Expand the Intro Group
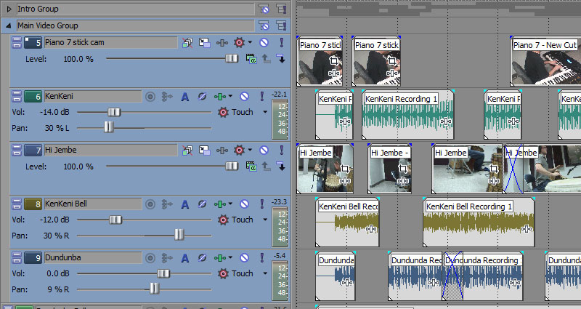Viewport: 581px width, 309px height. point(9,9)
